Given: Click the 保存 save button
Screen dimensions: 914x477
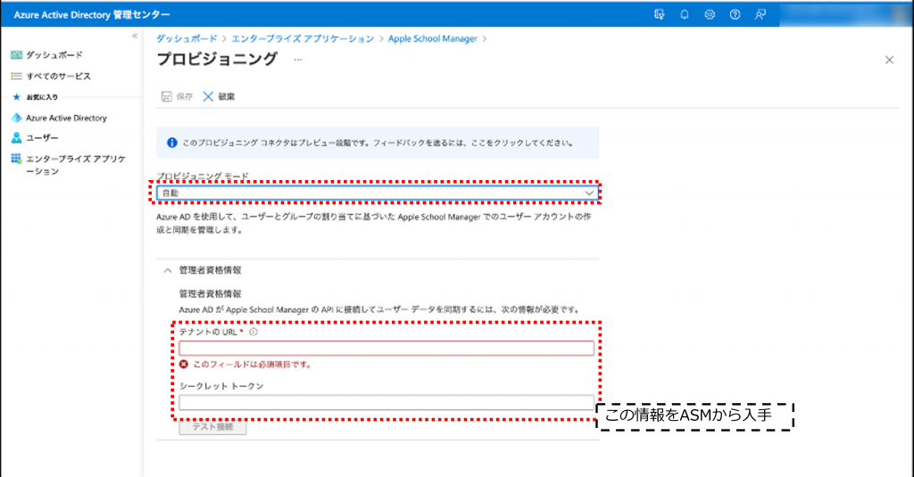Looking at the screenshot, I should click(x=178, y=96).
